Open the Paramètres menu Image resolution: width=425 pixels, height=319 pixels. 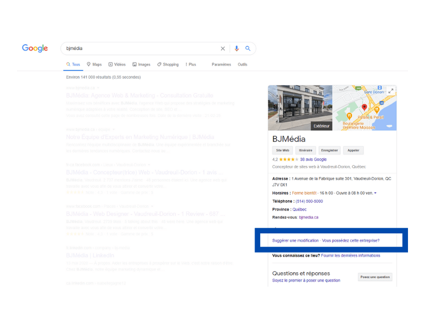point(221,64)
